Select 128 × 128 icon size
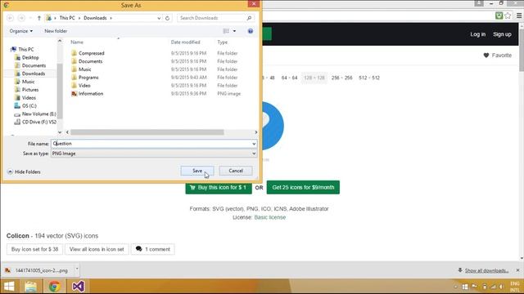Viewport: 524px width, 294px height. pos(314,78)
